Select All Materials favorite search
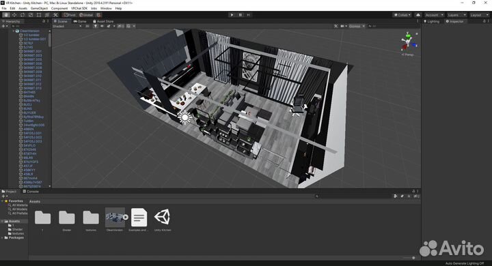Viewport: 492px width, 266px height. tap(18, 205)
